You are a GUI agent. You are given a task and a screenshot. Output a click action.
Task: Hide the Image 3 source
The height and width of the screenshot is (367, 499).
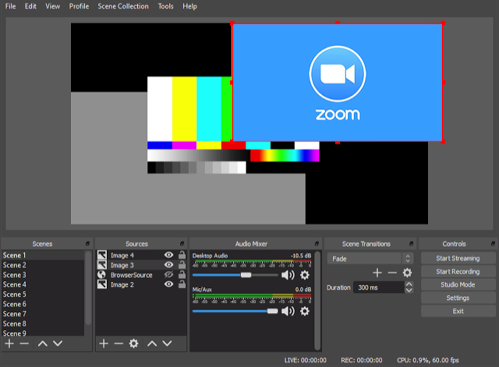tap(168, 265)
